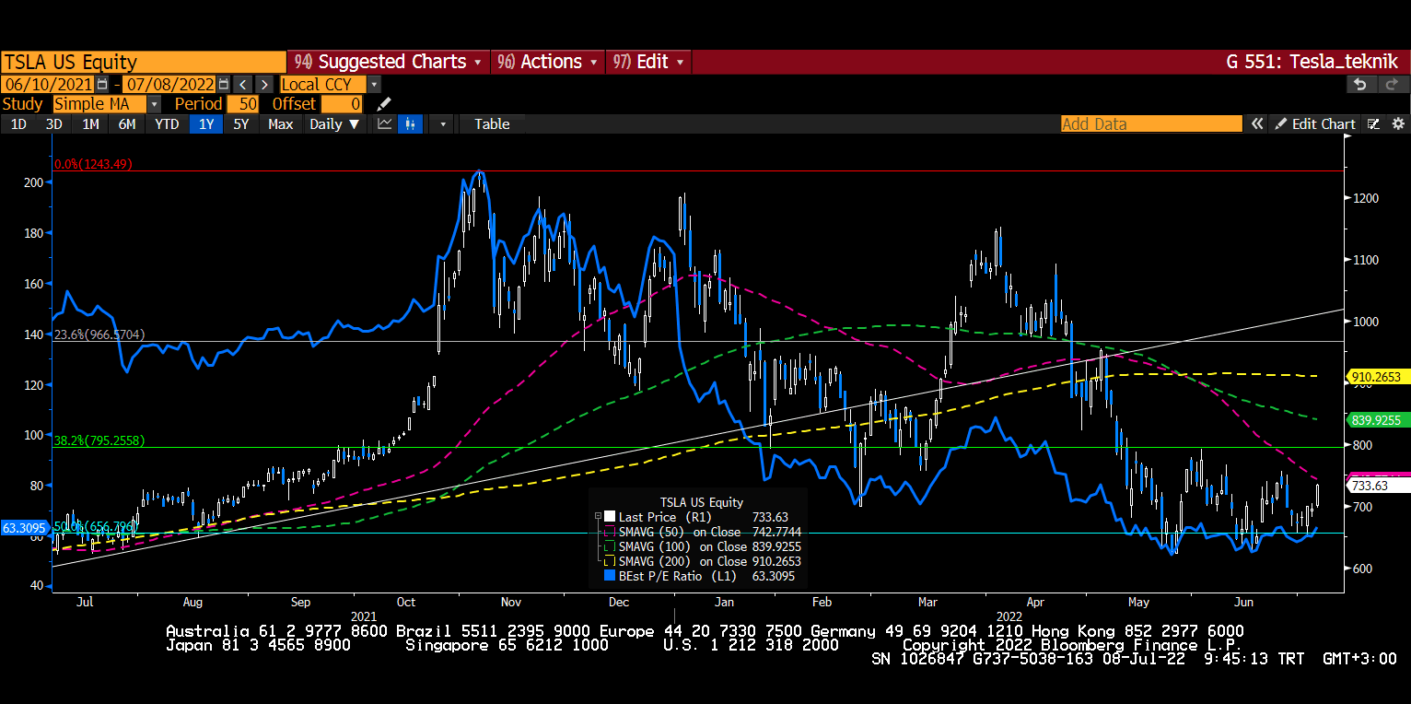Collapse the Last Price legend tree

(x=598, y=518)
